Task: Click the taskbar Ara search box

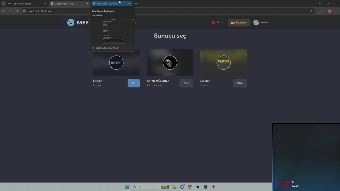Action: [x=151, y=187]
